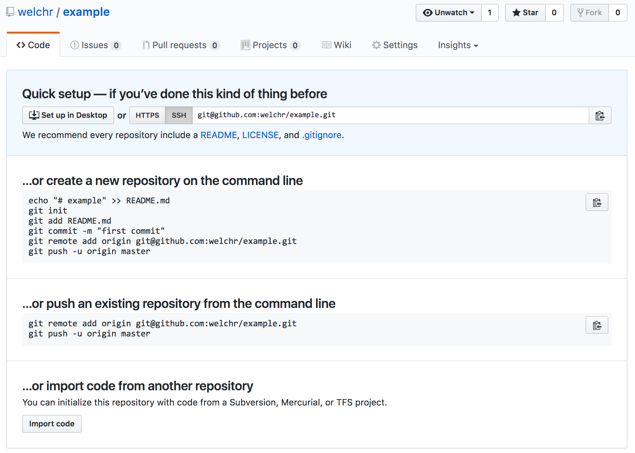This screenshot has height=453, width=635.
Task: Open the .gitignore link
Action: [322, 135]
